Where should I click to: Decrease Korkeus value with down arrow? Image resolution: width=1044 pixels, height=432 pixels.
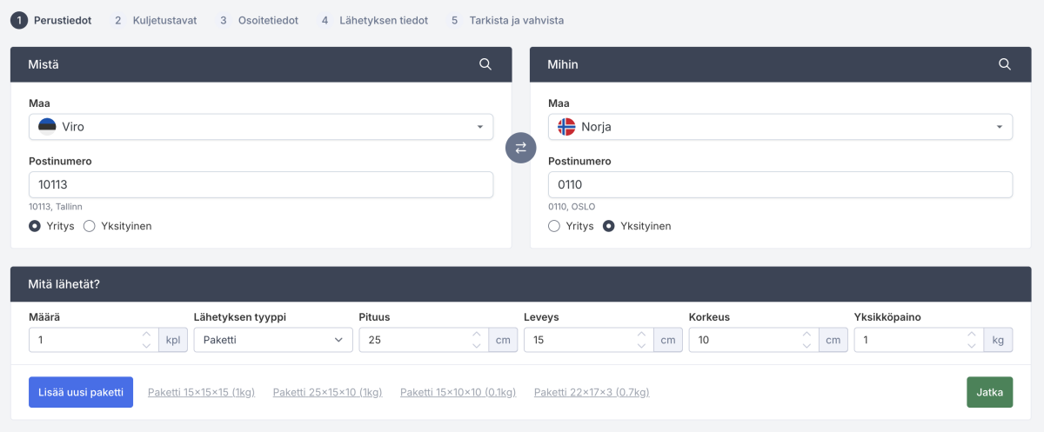[806, 346]
